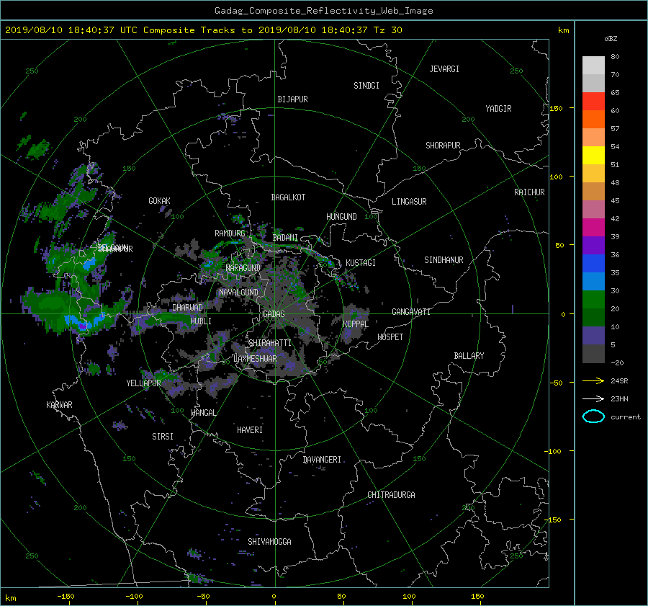Click the DAVANGERI city label
The width and height of the screenshot is (648, 606).
322,460
